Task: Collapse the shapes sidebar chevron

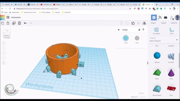Action: tap(148, 63)
